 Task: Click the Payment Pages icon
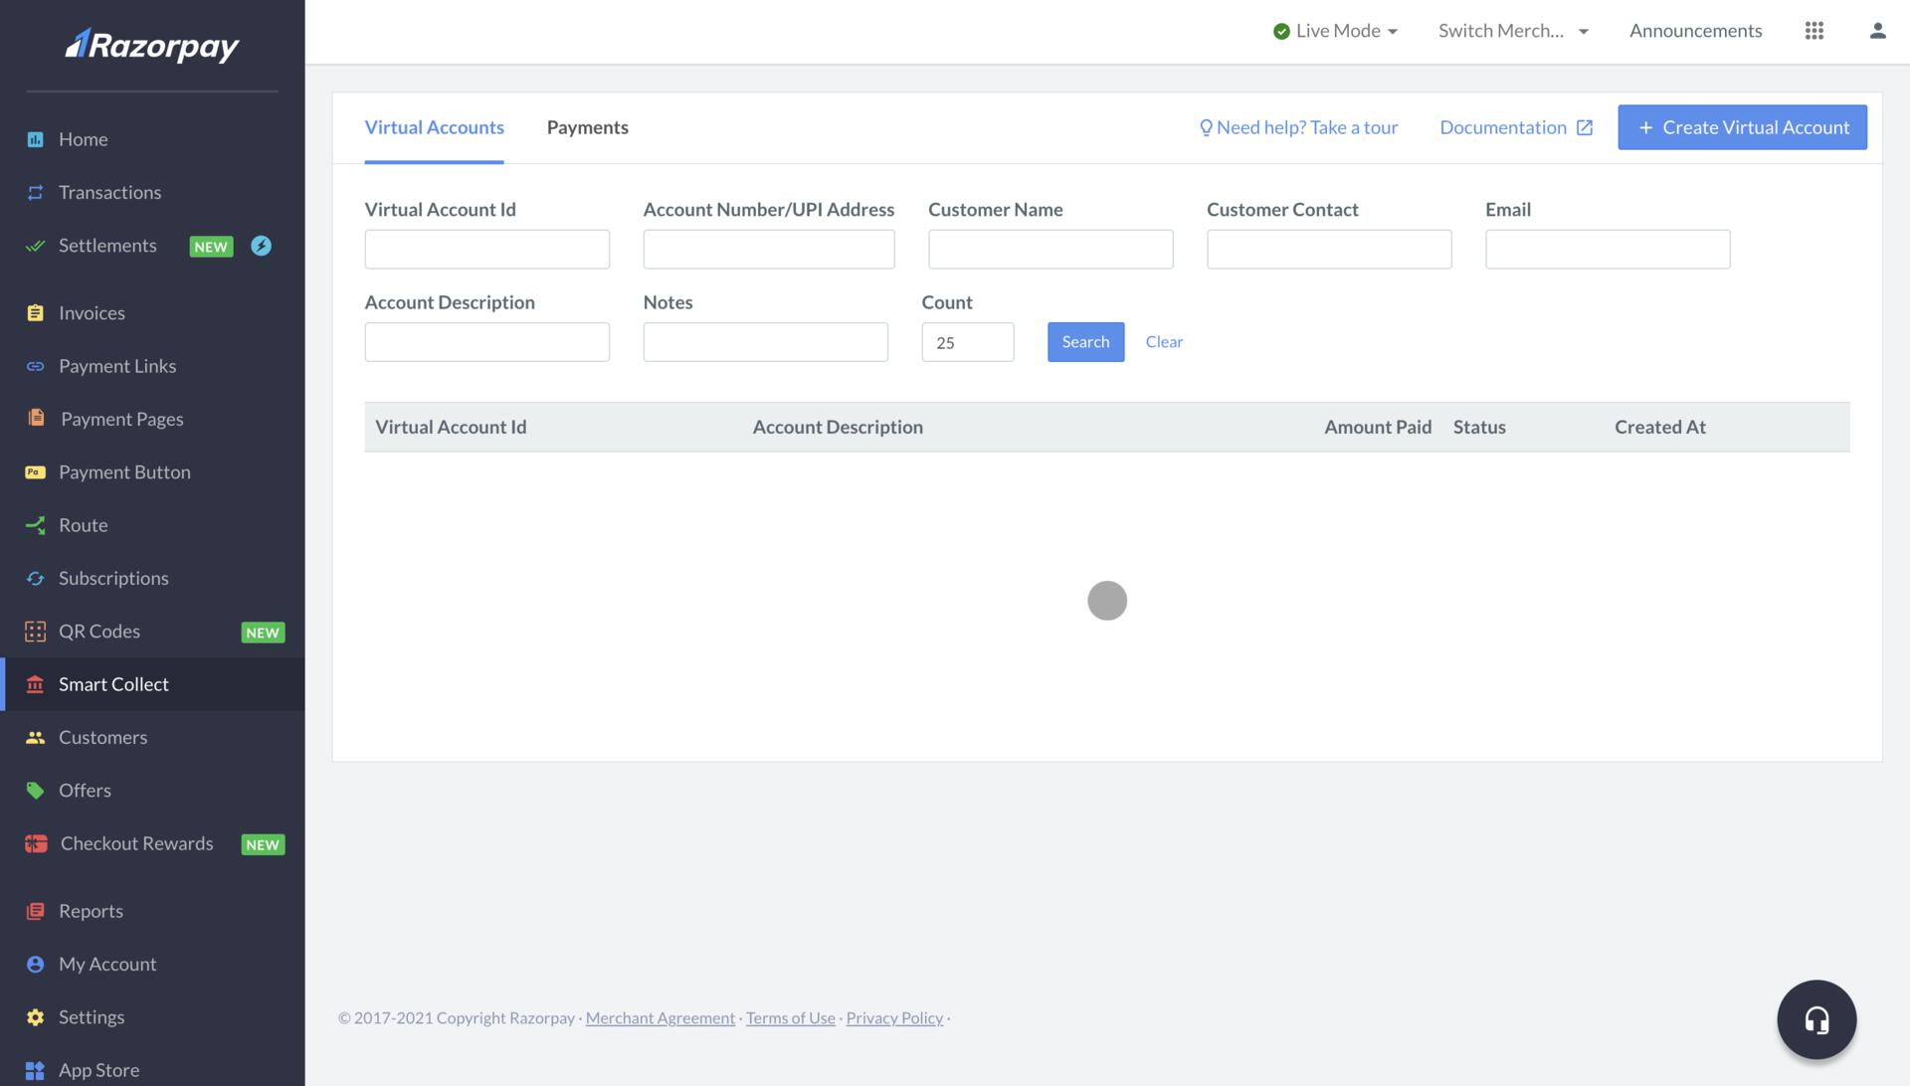36,418
